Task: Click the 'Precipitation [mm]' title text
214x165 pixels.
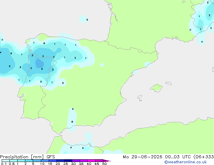Action: pos(22,157)
